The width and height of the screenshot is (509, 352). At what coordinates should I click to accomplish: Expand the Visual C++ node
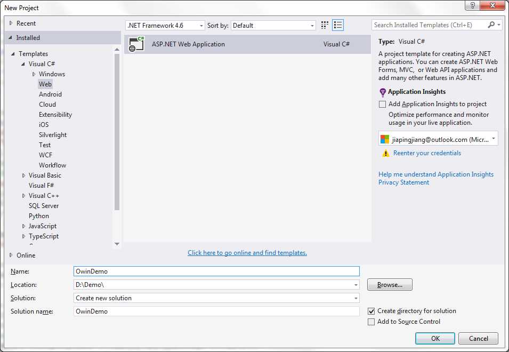click(23, 196)
